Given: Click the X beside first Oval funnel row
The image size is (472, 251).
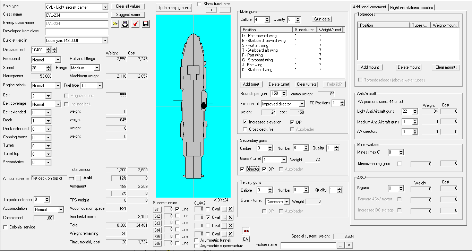Looking at the screenshot, I should coord(231,209).
